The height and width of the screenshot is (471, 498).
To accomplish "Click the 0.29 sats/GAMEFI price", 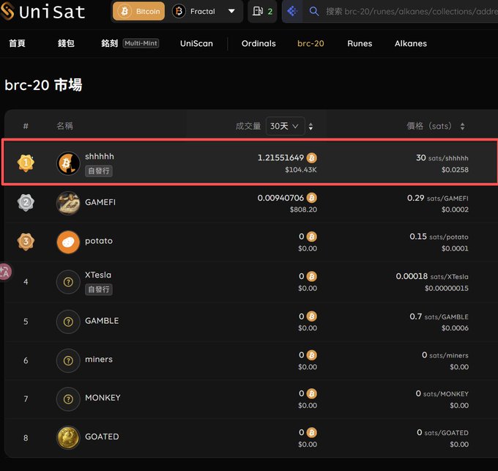I will point(438,199).
